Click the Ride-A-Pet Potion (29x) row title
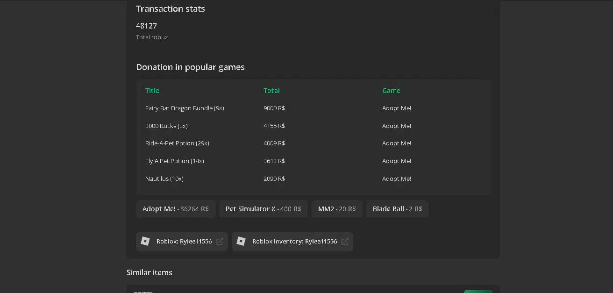This screenshot has width=613, height=293. tap(177, 143)
